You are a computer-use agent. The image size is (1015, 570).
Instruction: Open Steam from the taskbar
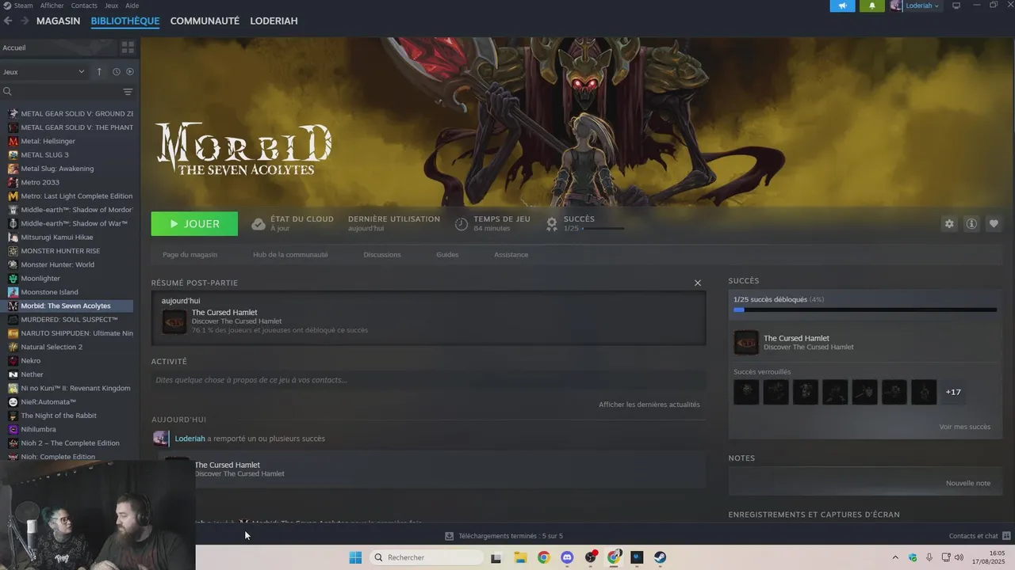(x=661, y=557)
